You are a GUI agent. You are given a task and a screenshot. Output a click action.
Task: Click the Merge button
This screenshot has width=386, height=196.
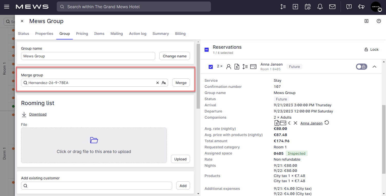(x=181, y=82)
